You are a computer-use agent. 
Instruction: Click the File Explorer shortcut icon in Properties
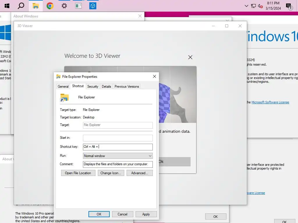coord(64,98)
